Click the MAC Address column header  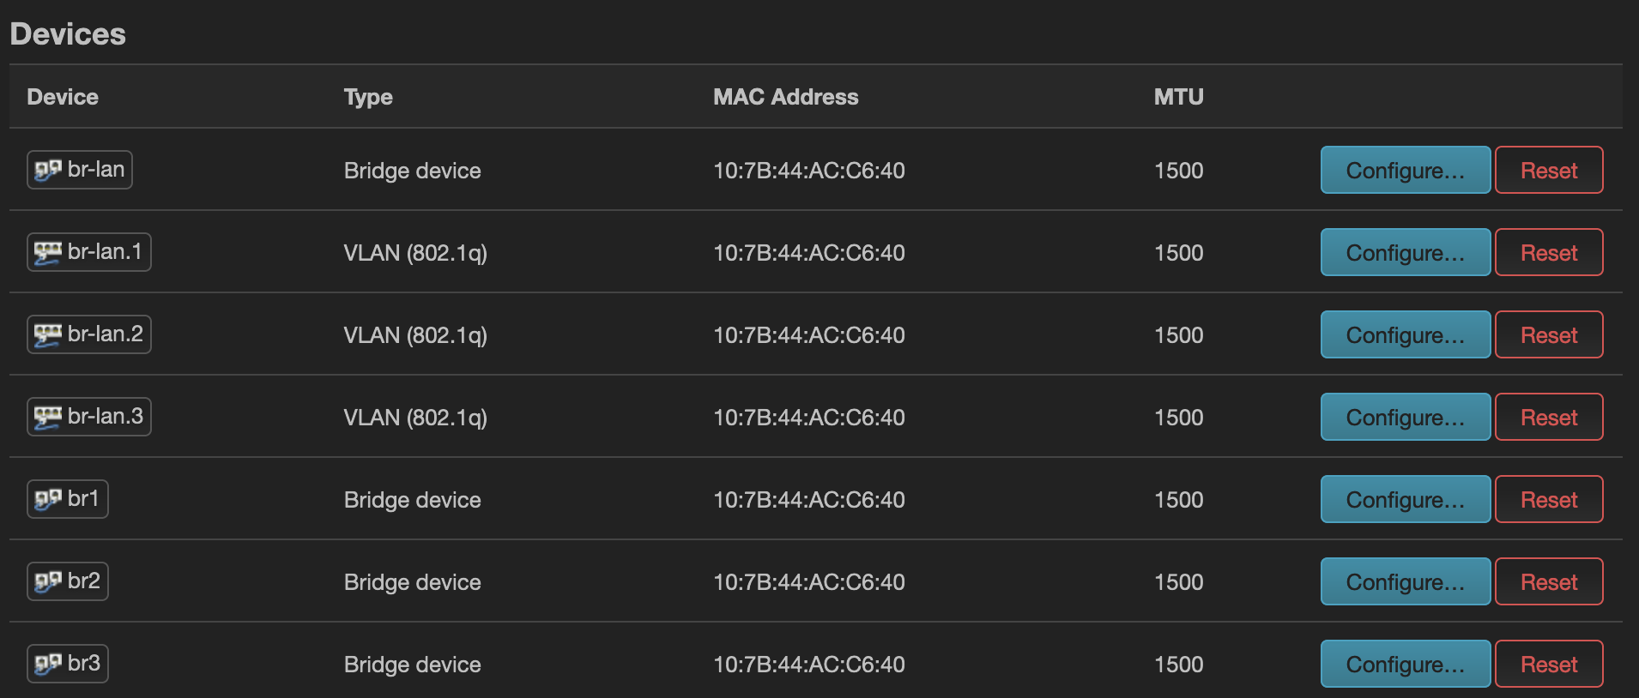coord(785,97)
